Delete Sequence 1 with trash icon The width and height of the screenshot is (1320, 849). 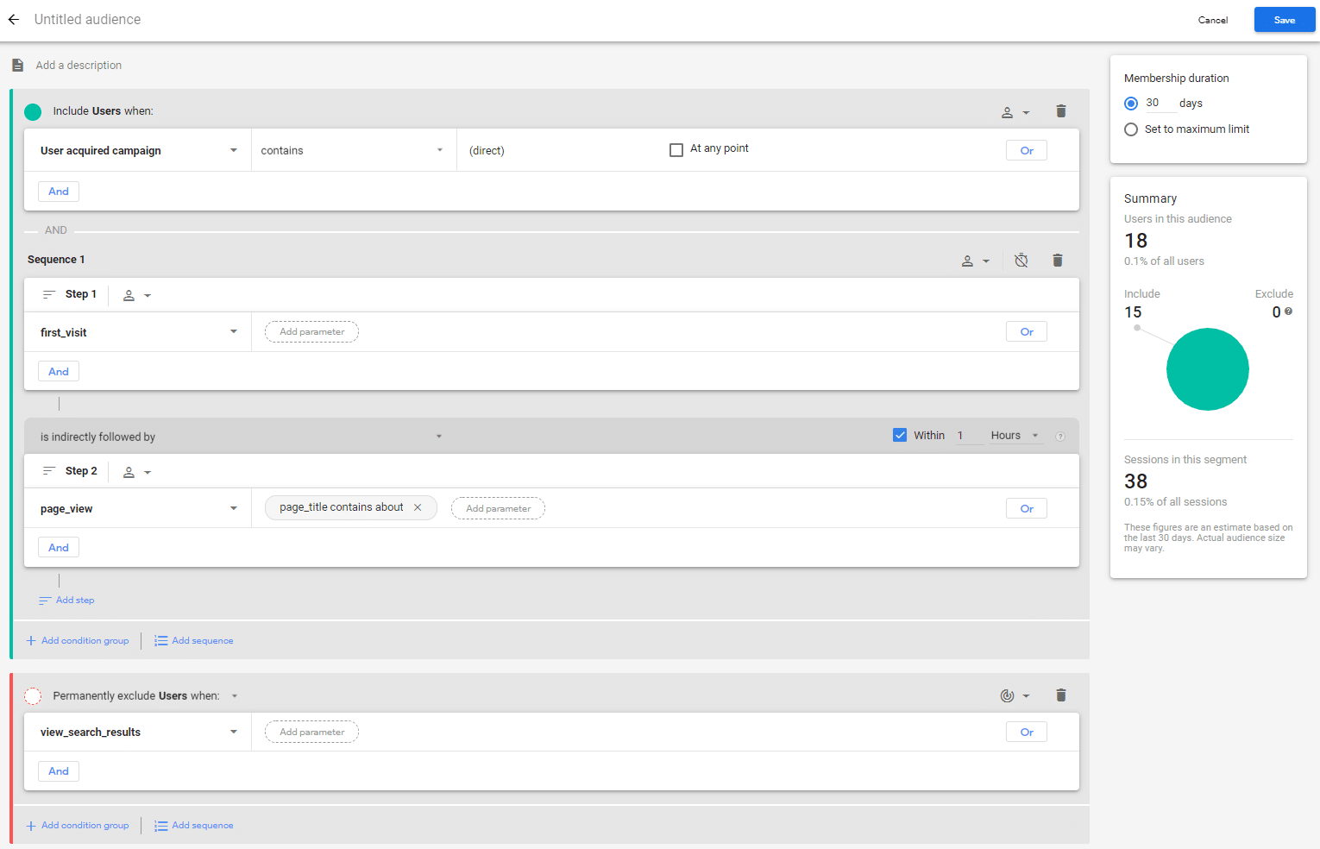point(1058,261)
